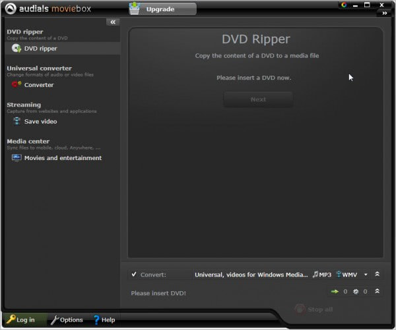Open the Converter sidebar entry
Viewport: 396px width, 330px height.
(63, 85)
